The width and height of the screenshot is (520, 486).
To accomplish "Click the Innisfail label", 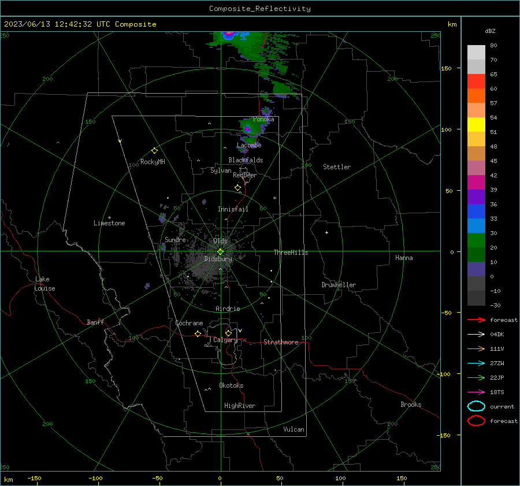I will (233, 209).
